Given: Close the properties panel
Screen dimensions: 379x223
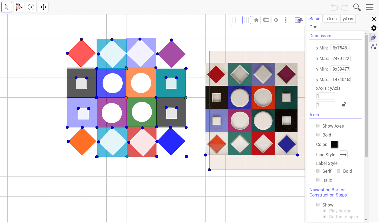Looking at the screenshot, I should coord(374,19).
